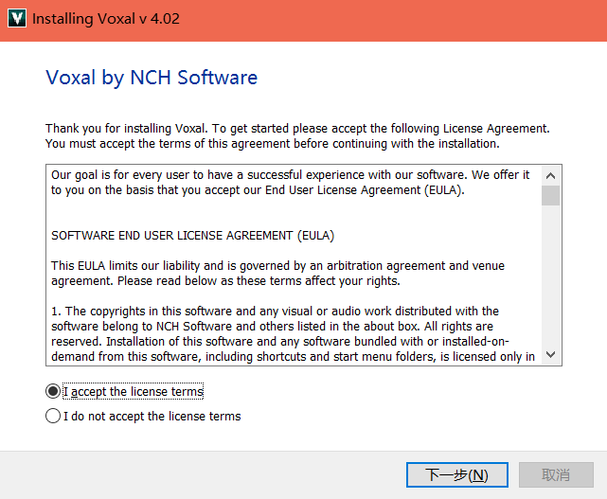
Task: Click the scrollbar track below the thumb
Action: click(550, 276)
